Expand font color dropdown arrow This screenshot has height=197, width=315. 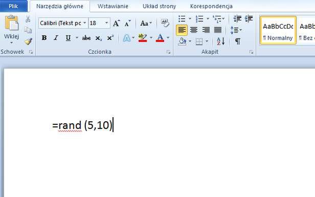(x=168, y=37)
